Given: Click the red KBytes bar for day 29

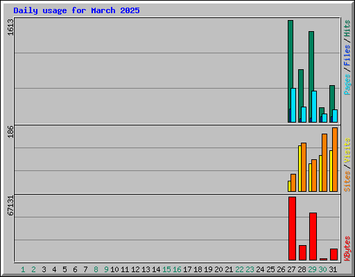Looking at the screenshot, I should pos(313,237).
